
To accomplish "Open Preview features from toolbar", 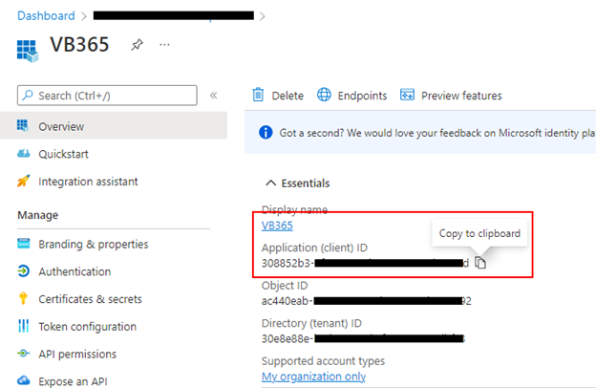I will [461, 96].
